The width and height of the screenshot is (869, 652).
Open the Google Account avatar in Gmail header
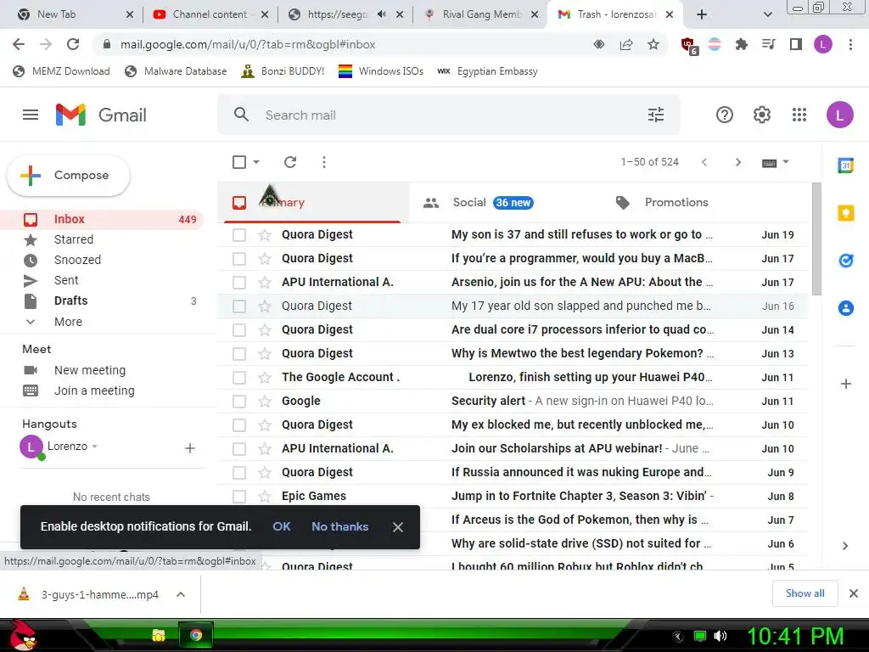tap(839, 115)
